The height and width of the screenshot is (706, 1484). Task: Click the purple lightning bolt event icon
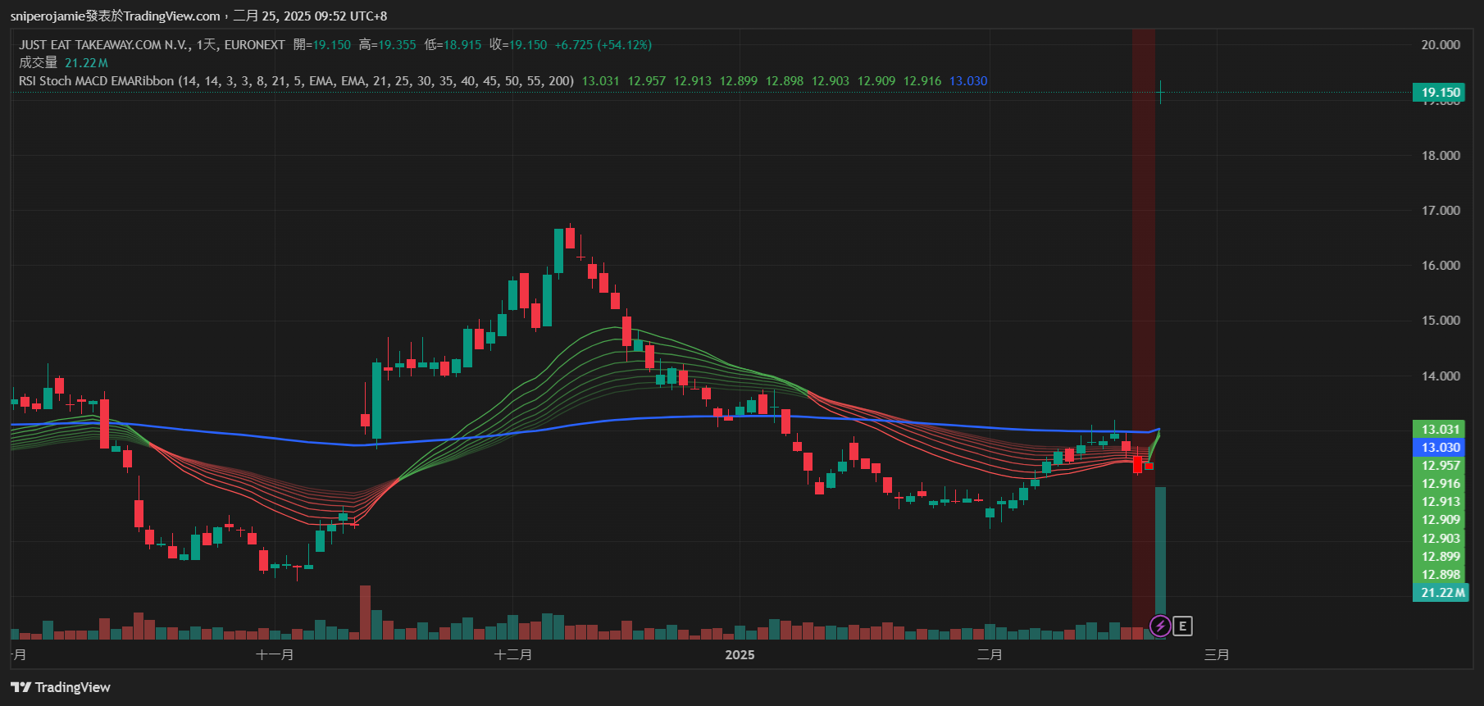coord(1159,626)
